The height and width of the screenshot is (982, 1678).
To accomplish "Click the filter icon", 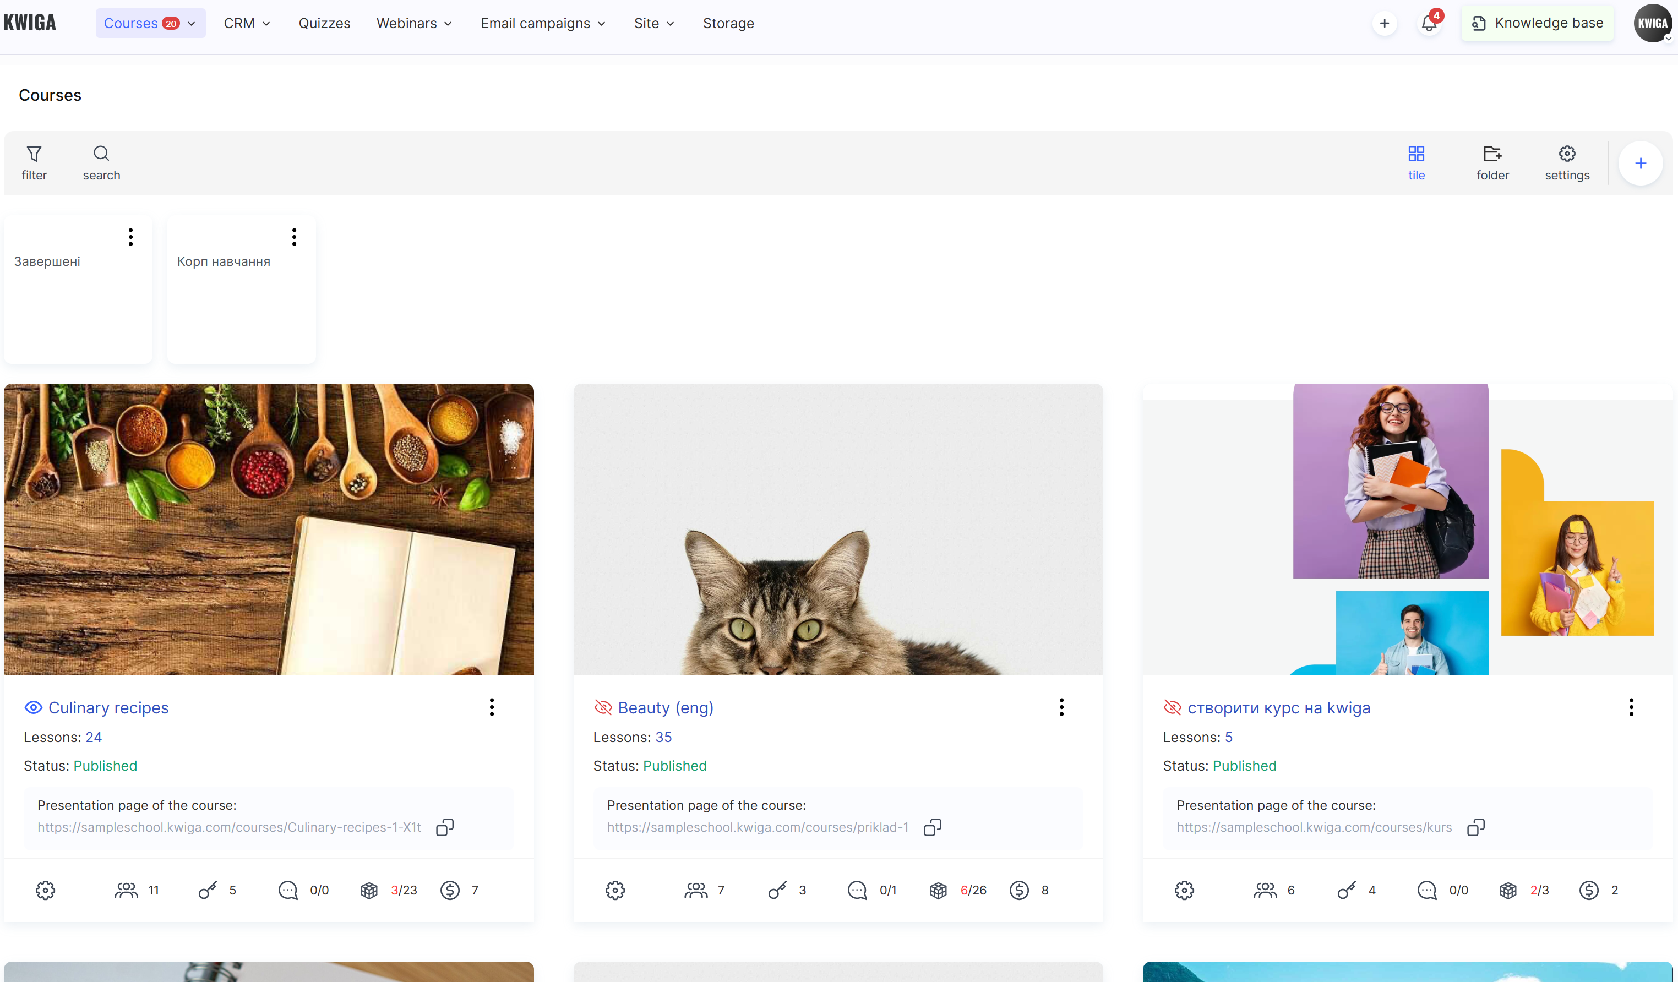I will [x=34, y=154].
